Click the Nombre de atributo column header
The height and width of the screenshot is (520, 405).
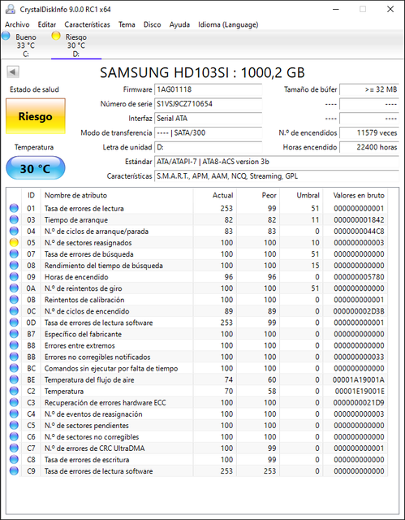[x=117, y=195]
